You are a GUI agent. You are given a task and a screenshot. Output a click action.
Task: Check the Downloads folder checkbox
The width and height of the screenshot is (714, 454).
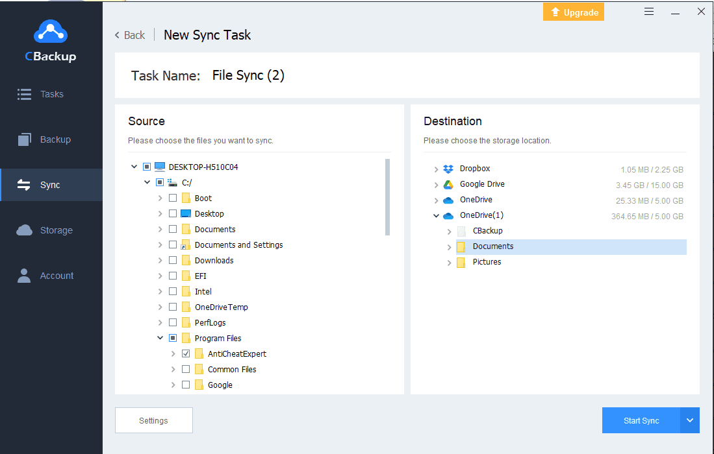tap(173, 260)
